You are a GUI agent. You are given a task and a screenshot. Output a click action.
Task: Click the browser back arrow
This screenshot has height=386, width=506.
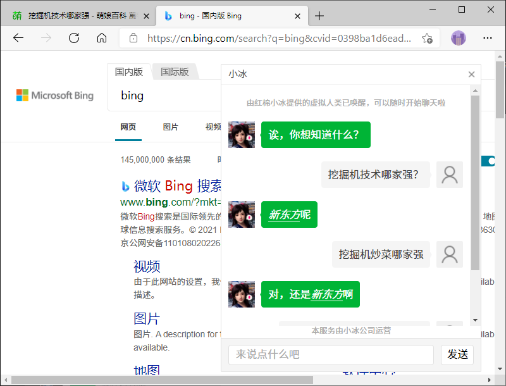coord(18,38)
